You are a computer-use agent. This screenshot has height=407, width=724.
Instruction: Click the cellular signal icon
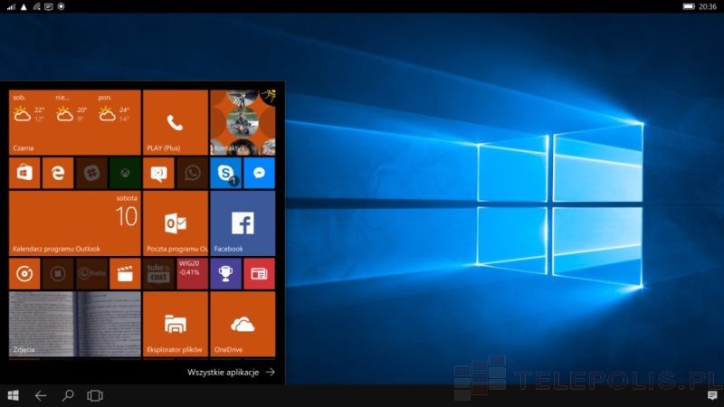tap(11, 6)
